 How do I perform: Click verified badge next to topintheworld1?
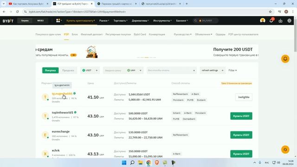(75, 112)
